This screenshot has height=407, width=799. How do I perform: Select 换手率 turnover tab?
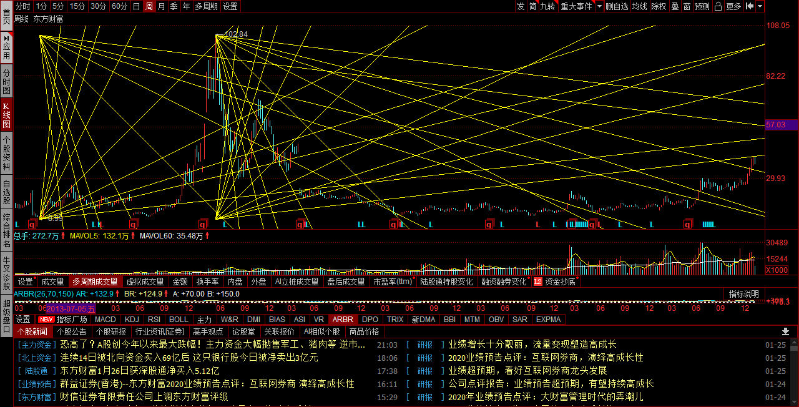(208, 282)
